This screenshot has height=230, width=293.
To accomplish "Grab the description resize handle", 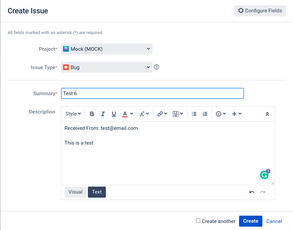I will coord(273,183).
